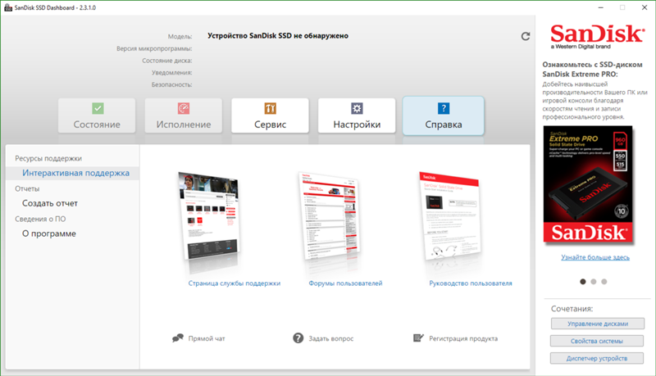Select the second carousel dot
This screenshot has height=376, width=656.
[x=593, y=282]
